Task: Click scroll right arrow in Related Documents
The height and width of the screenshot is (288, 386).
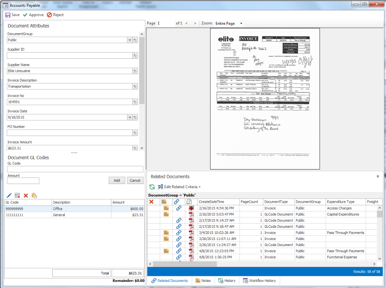Action: click(374, 264)
